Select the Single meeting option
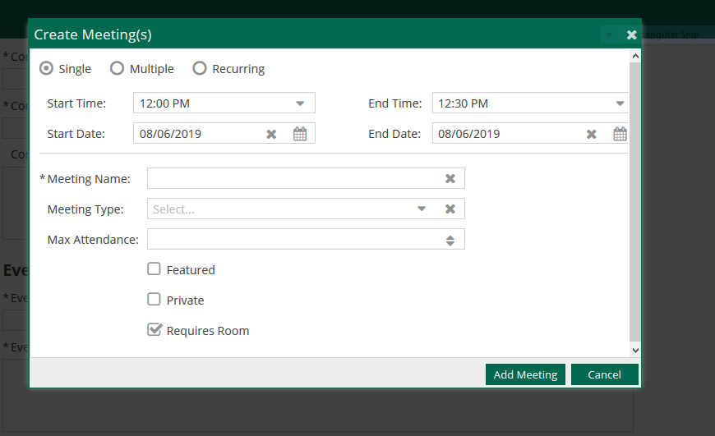The image size is (715, 436). click(x=47, y=69)
